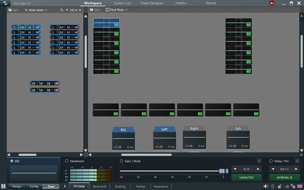Expand the First Floor view dropdown

[x=117, y=10]
